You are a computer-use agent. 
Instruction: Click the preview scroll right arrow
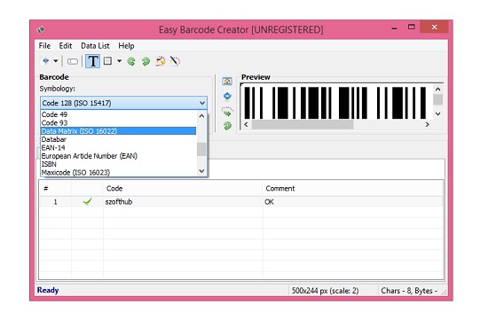point(428,124)
